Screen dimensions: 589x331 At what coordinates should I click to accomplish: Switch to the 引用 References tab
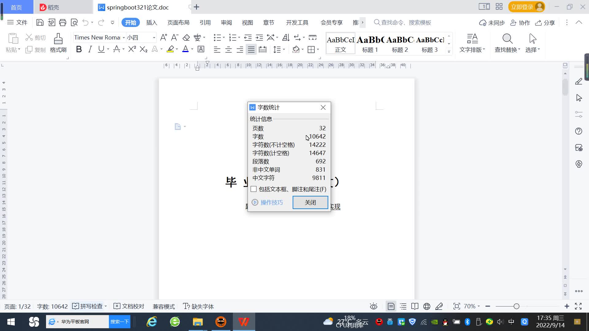[x=205, y=22]
